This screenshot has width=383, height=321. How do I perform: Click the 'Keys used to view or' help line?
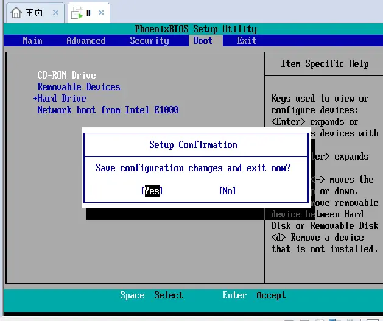pos(320,99)
